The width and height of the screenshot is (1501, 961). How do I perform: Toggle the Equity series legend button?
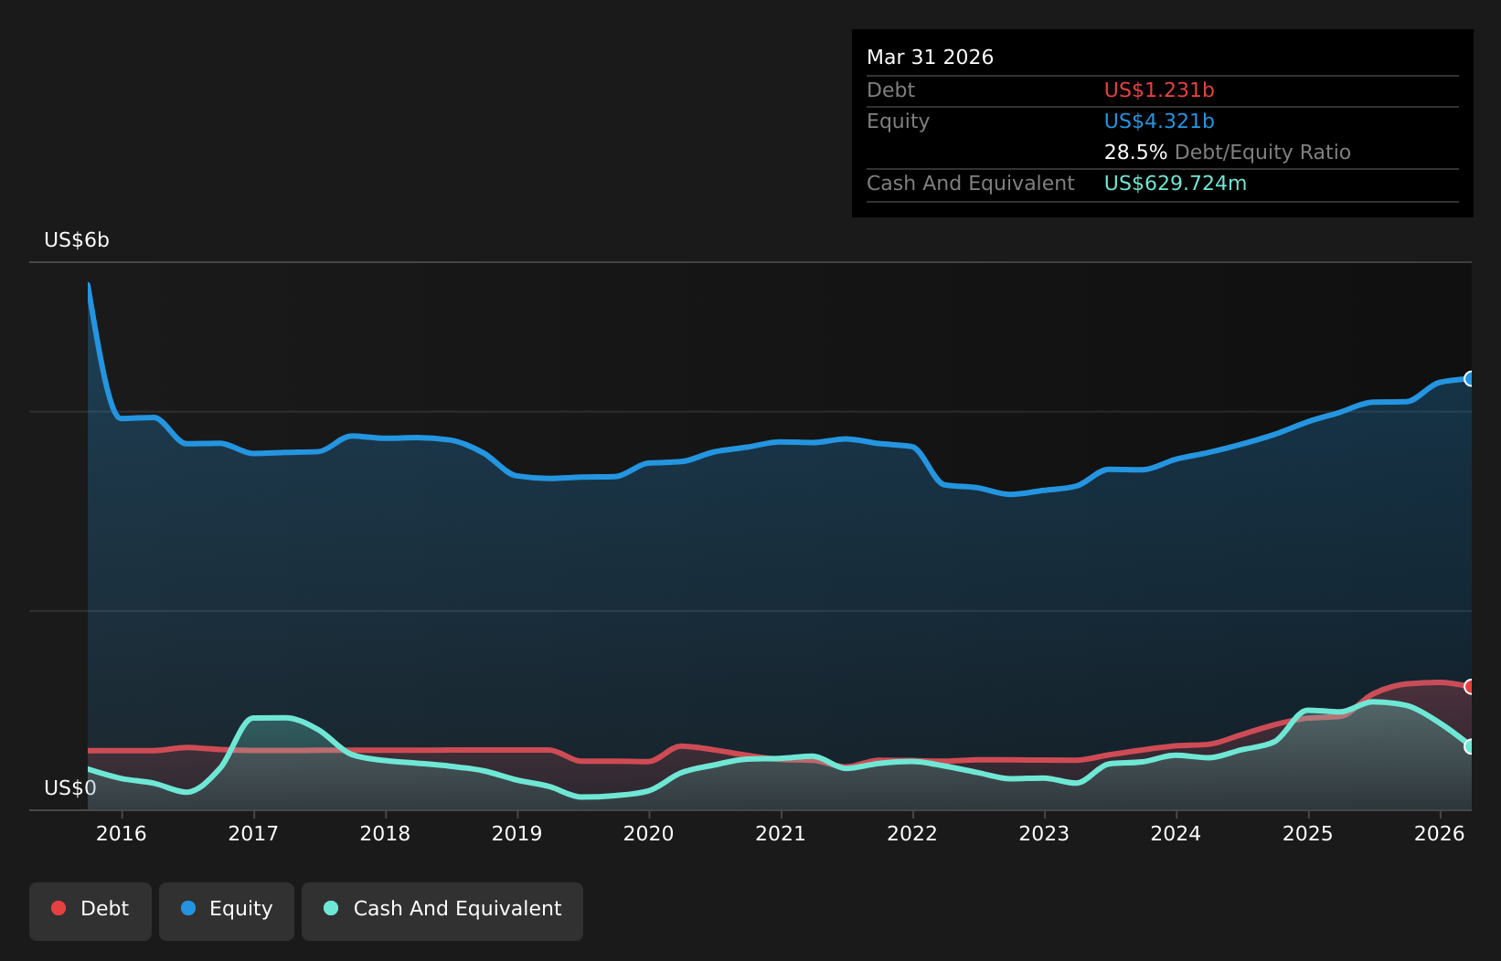227,911
